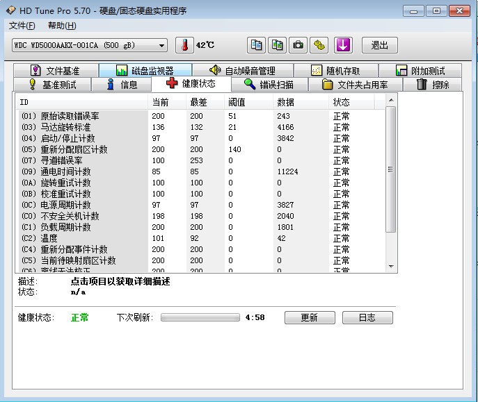The image size is (478, 402).
Task: Click the 阈值 column header
Action: 249,102
